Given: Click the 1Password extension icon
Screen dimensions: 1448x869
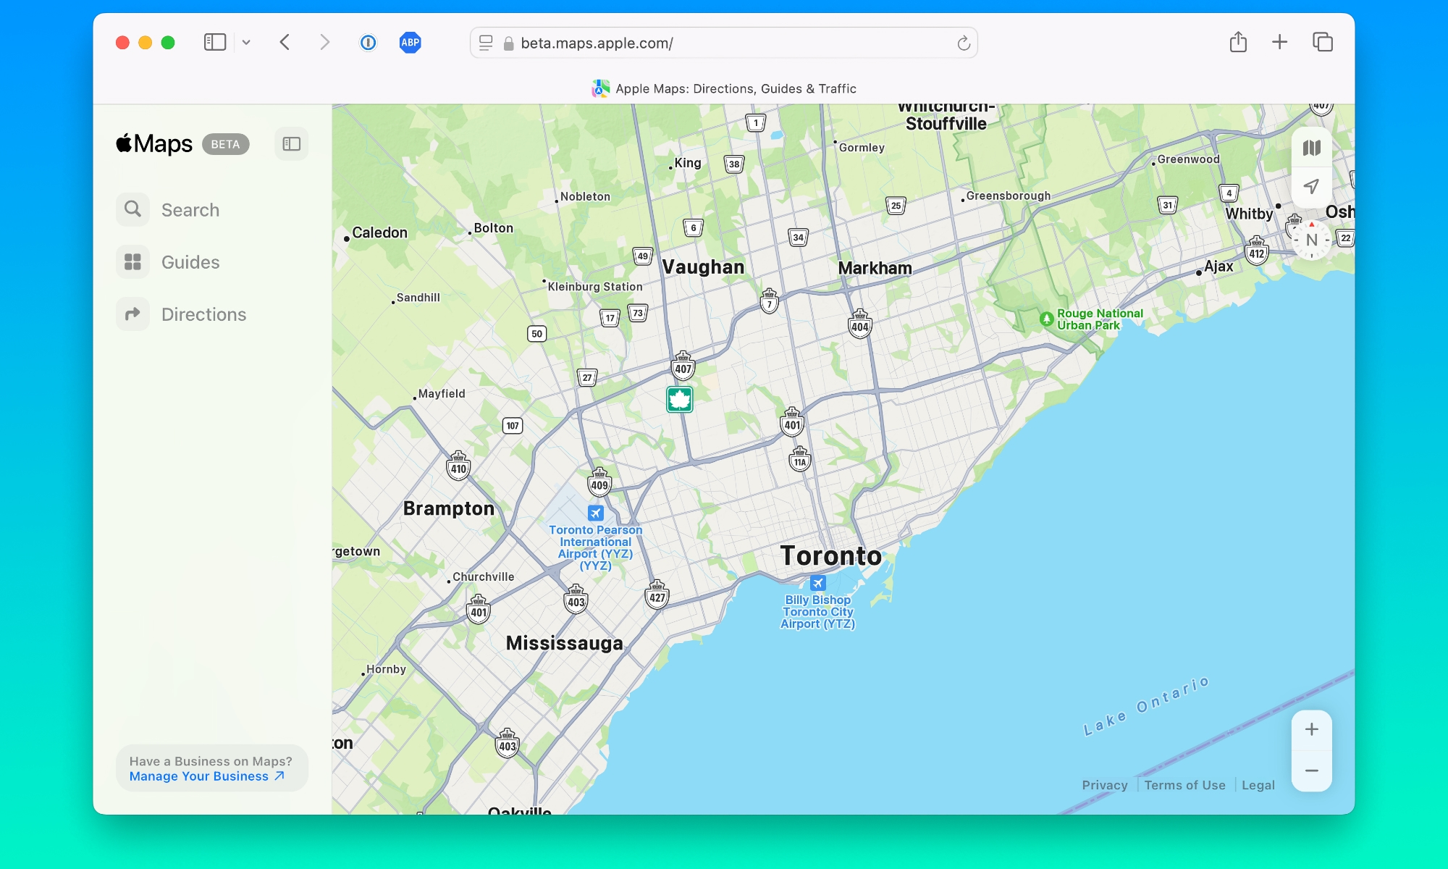Looking at the screenshot, I should [368, 43].
